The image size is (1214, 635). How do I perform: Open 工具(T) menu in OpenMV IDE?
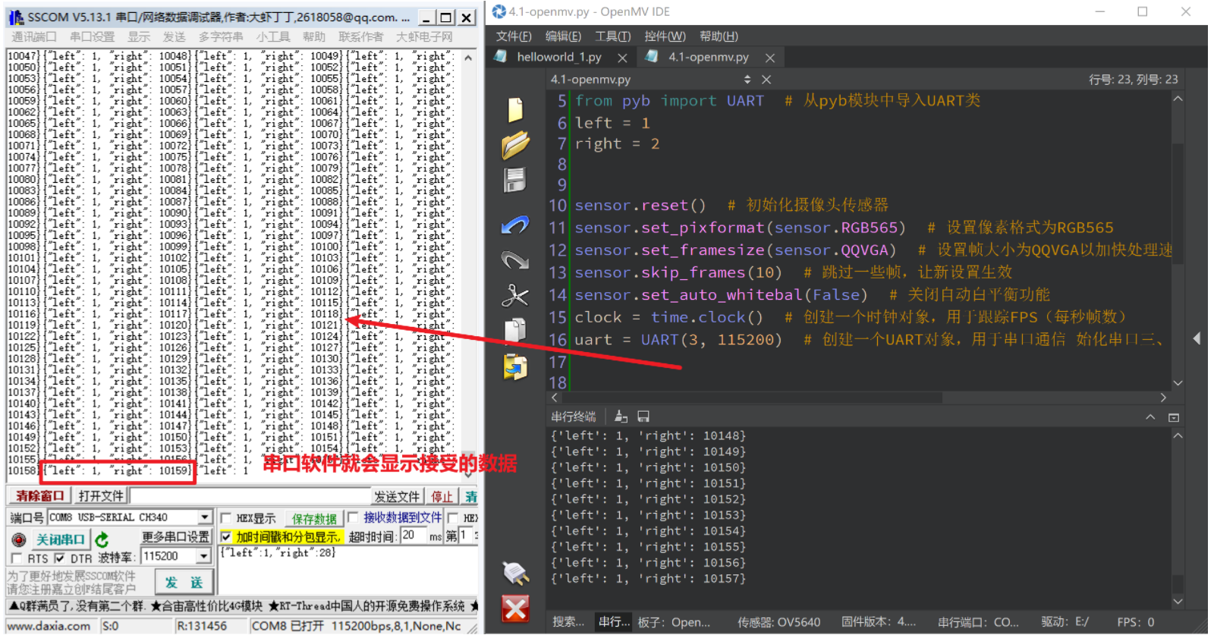(613, 36)
